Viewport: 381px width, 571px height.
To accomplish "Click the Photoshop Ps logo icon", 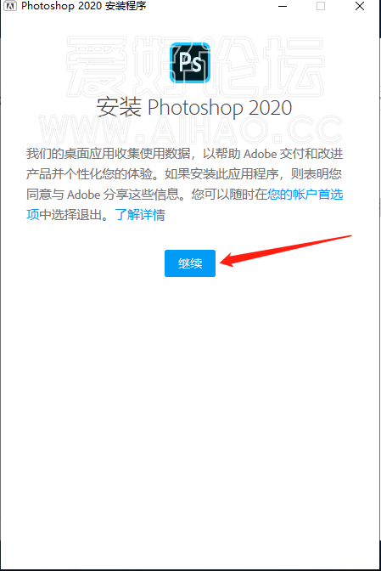I will click(190, 63).
